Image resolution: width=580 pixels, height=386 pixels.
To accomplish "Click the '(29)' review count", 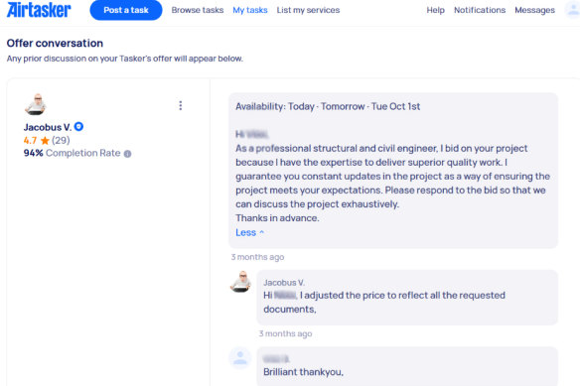I will click(61, 141).
